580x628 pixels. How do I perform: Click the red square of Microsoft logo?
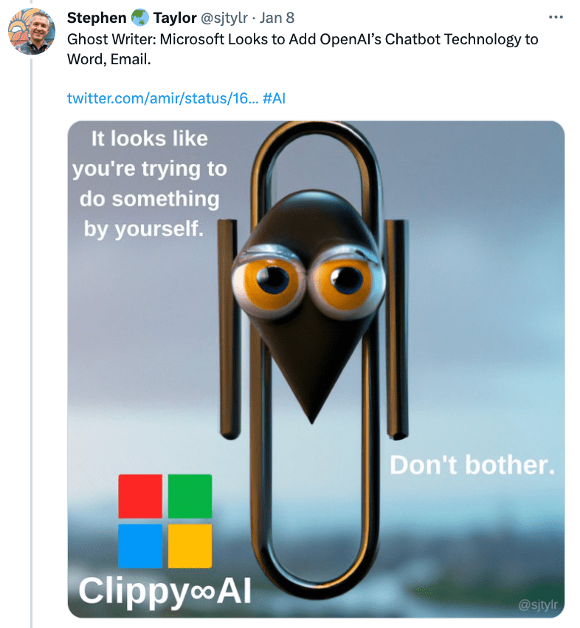[140, 496]
